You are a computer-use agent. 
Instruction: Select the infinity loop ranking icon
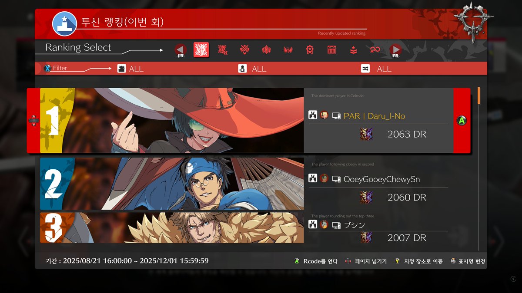point(375,50)
